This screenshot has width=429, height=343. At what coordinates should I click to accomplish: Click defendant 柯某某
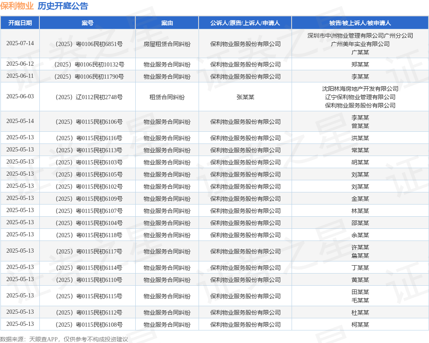[x=360, y=325]
